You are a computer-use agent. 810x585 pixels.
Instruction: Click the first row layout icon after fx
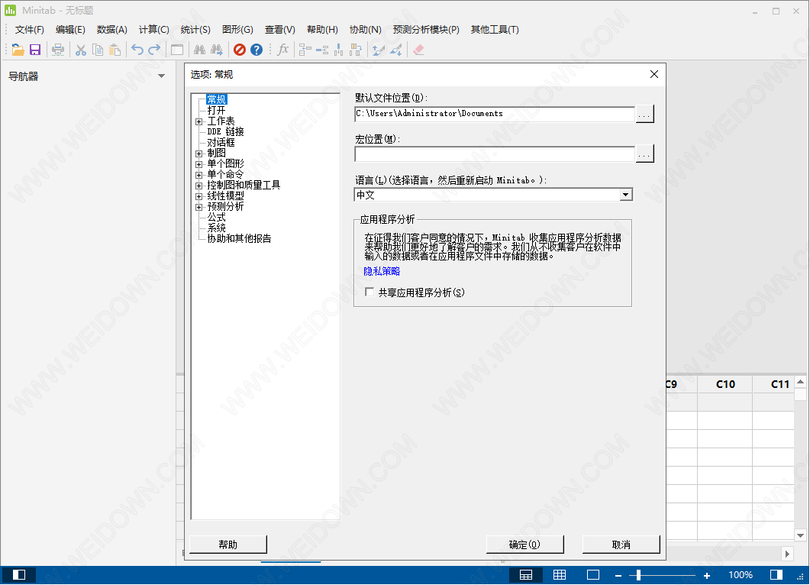coord(305,50)
